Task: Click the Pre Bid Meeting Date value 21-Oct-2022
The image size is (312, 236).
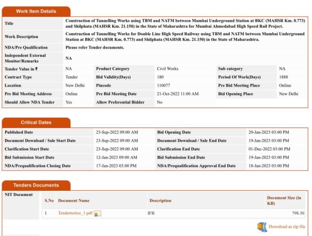Action: pyautogui.click(x=178, y=94)
